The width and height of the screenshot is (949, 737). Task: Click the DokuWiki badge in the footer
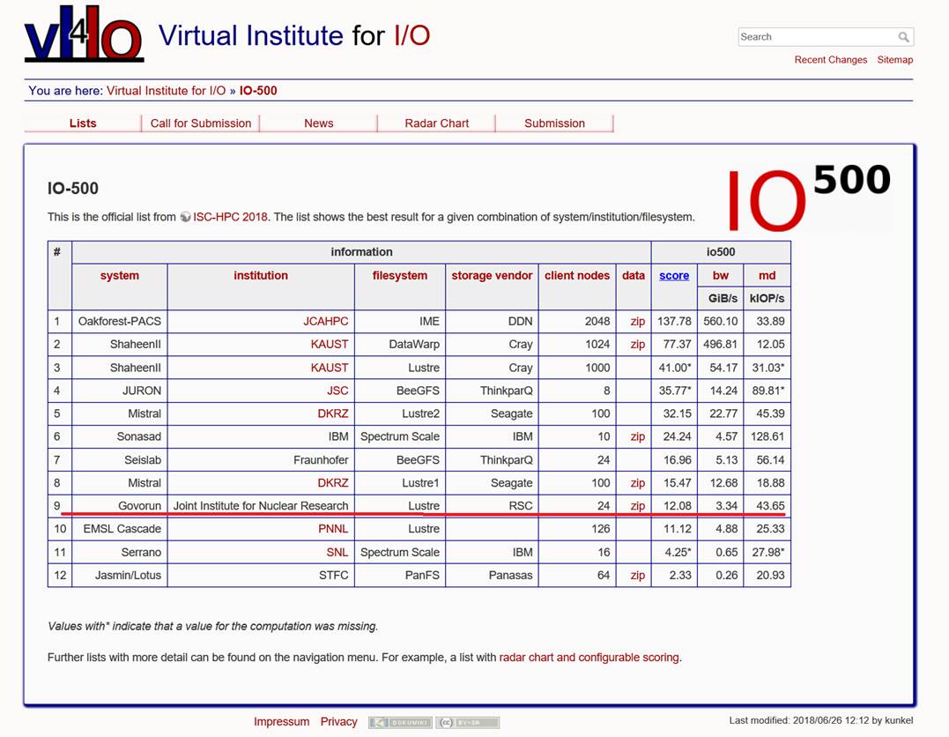tap(399, 722)
